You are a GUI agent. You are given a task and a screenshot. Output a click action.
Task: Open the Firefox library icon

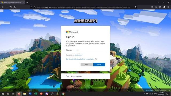pyautogui.click(x=156, y=7)
